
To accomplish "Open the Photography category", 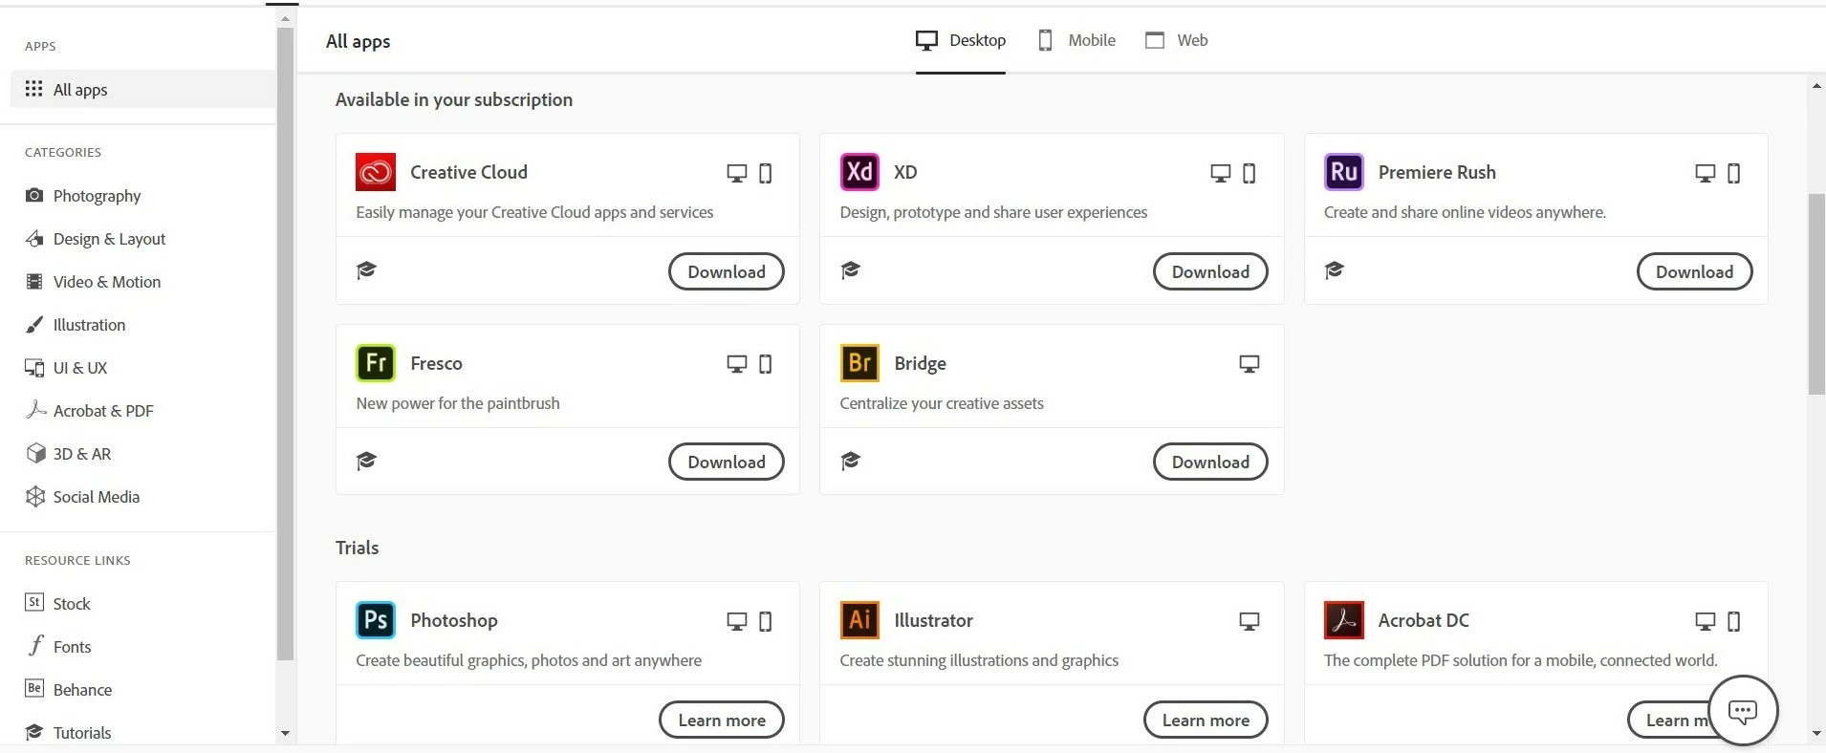I will pyautogui.click(x=83, y=196).
